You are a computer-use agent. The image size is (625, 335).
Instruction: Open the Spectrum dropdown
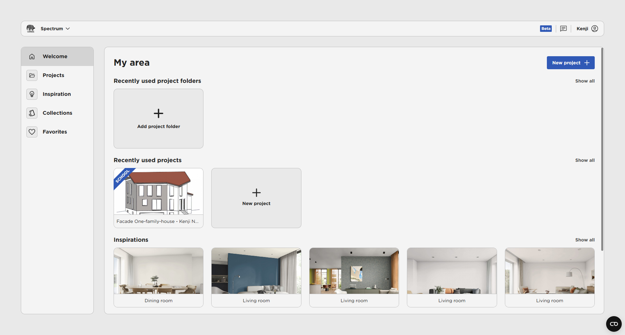pyautogui.click(x=51, y=28)
